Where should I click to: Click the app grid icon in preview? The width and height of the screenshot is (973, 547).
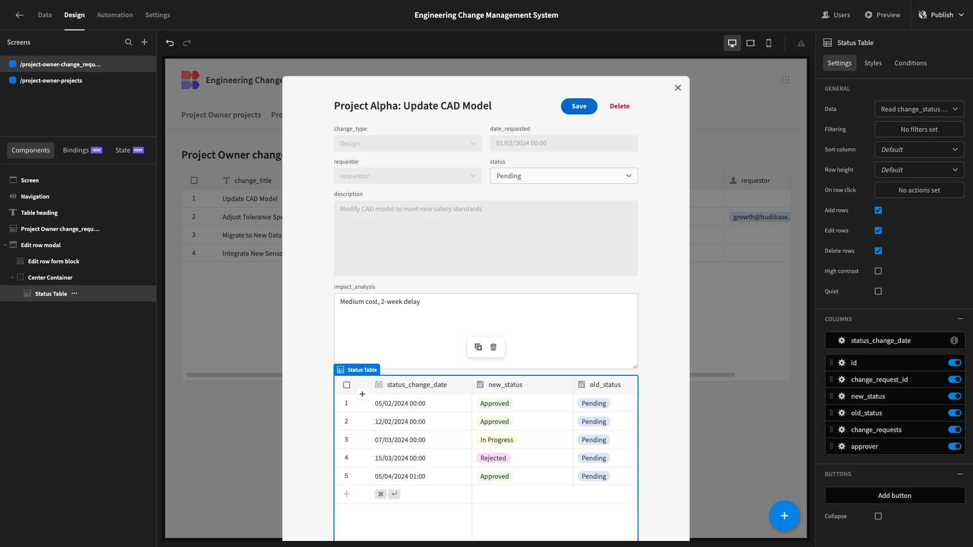[785, 80]
